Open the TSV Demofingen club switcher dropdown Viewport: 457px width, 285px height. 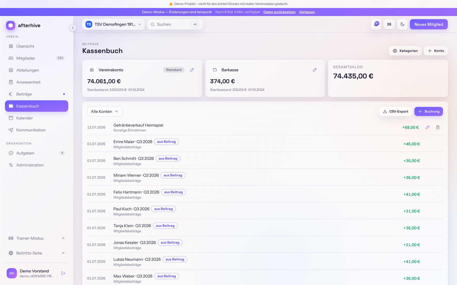coord(113,24)
